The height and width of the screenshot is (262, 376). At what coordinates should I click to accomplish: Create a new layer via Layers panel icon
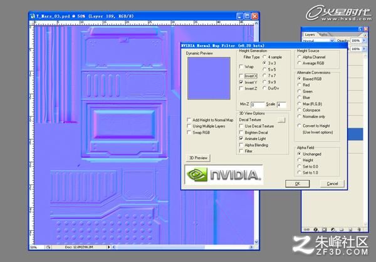350,229
